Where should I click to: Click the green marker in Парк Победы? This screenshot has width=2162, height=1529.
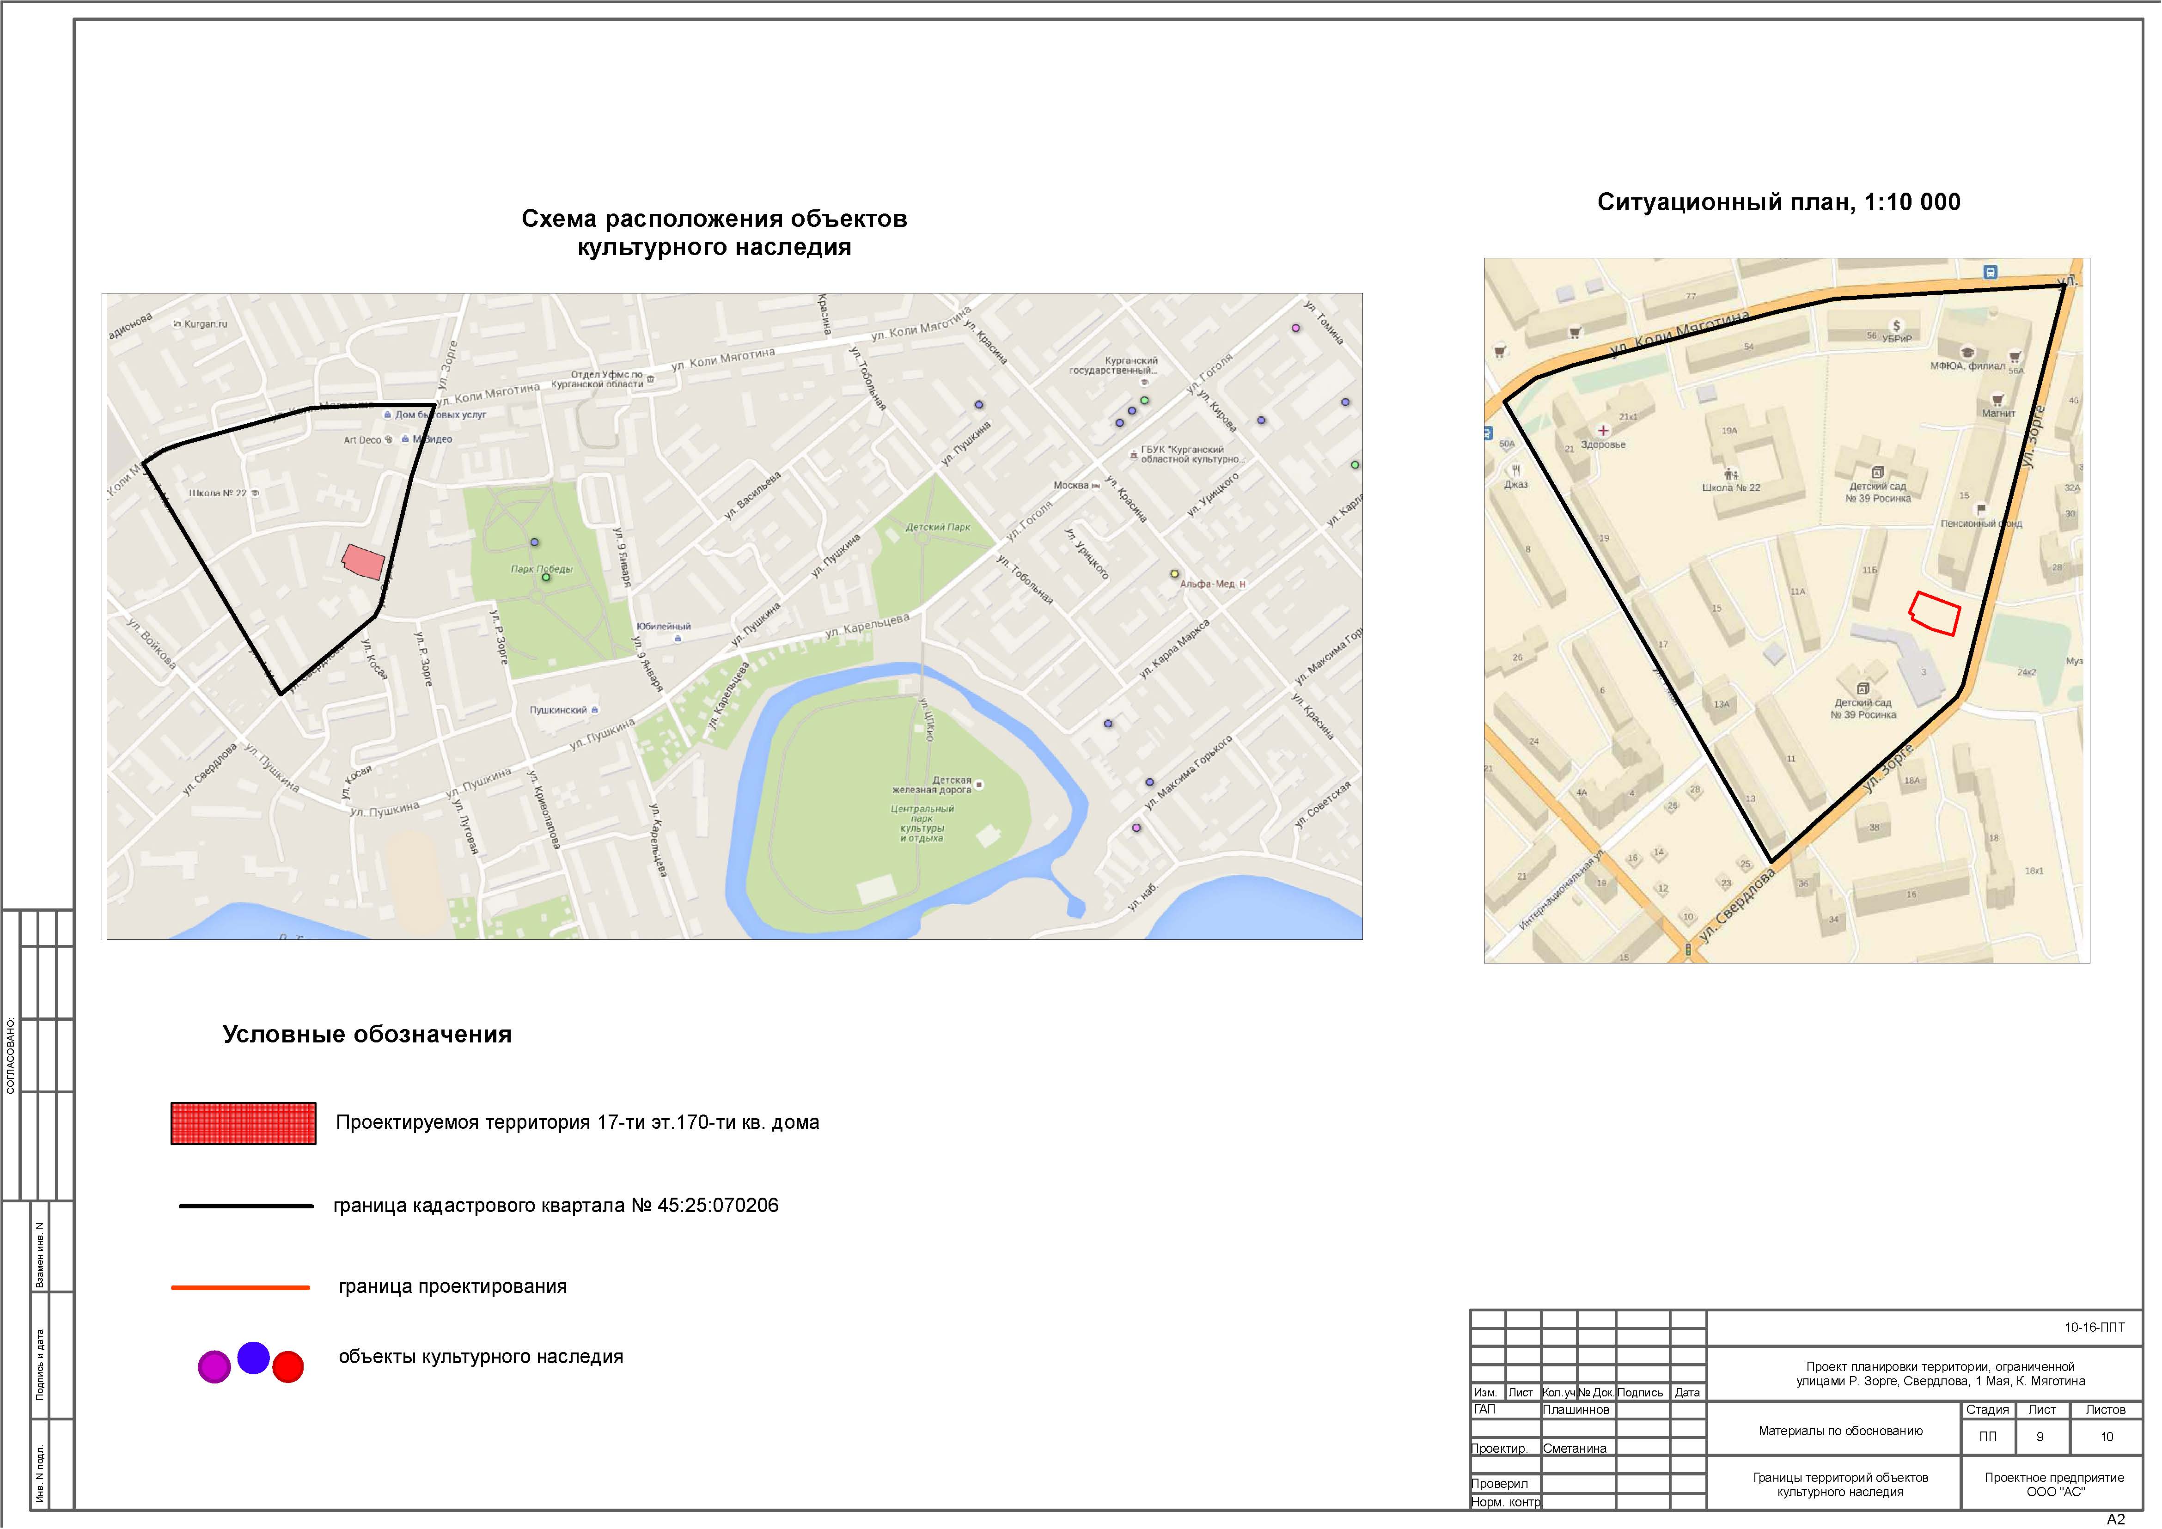click(546, 578)
